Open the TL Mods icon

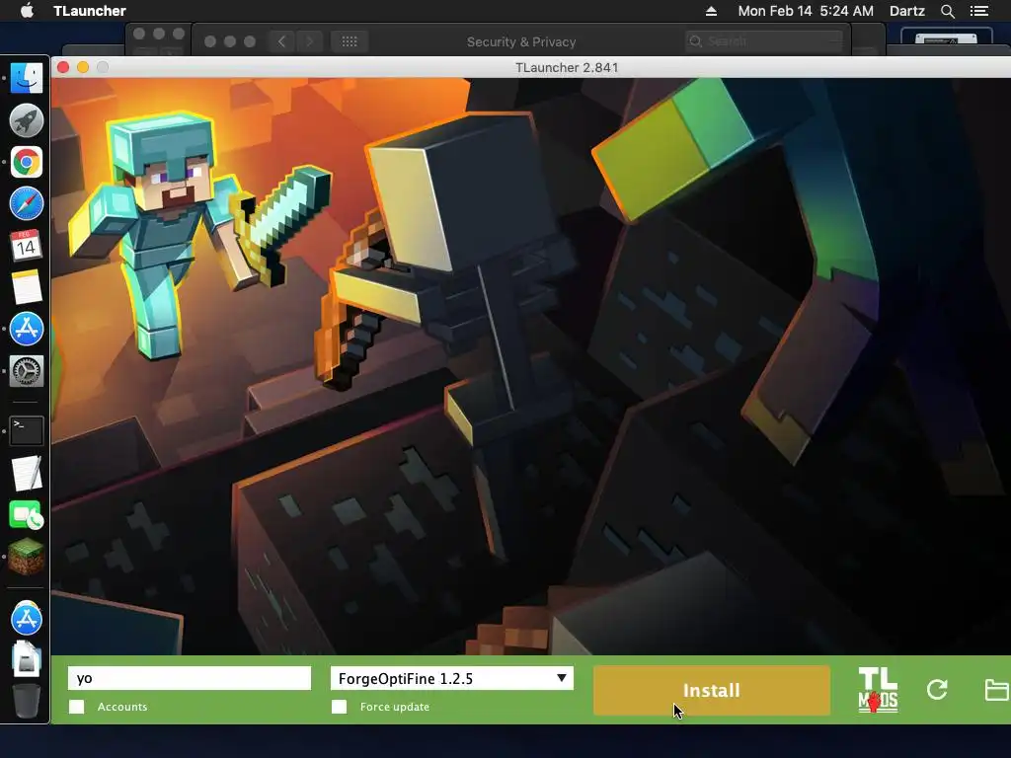(878, 690)
